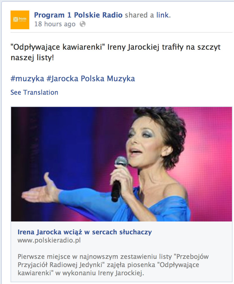Open the Polska Muzyka tagged page

point(108,79)
